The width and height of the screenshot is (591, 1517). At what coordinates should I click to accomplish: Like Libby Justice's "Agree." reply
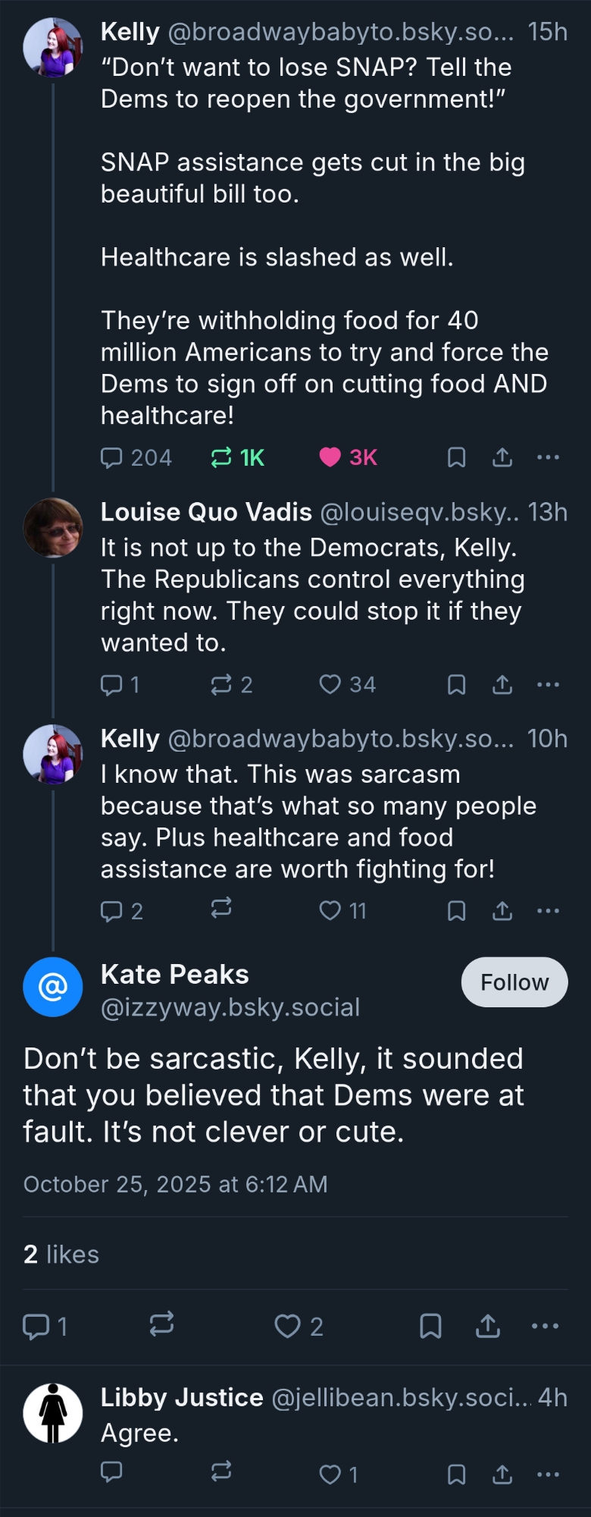pyautogui.click(x=330, y=1474)
